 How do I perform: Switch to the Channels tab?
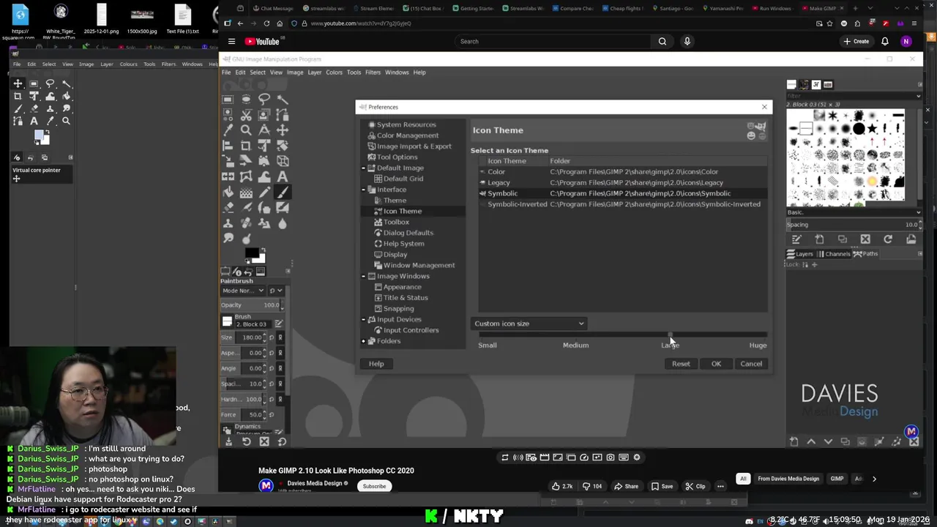(x=833, y=254)
